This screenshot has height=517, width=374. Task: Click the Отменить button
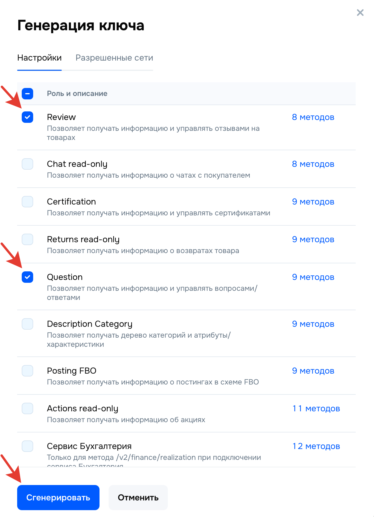138,497
